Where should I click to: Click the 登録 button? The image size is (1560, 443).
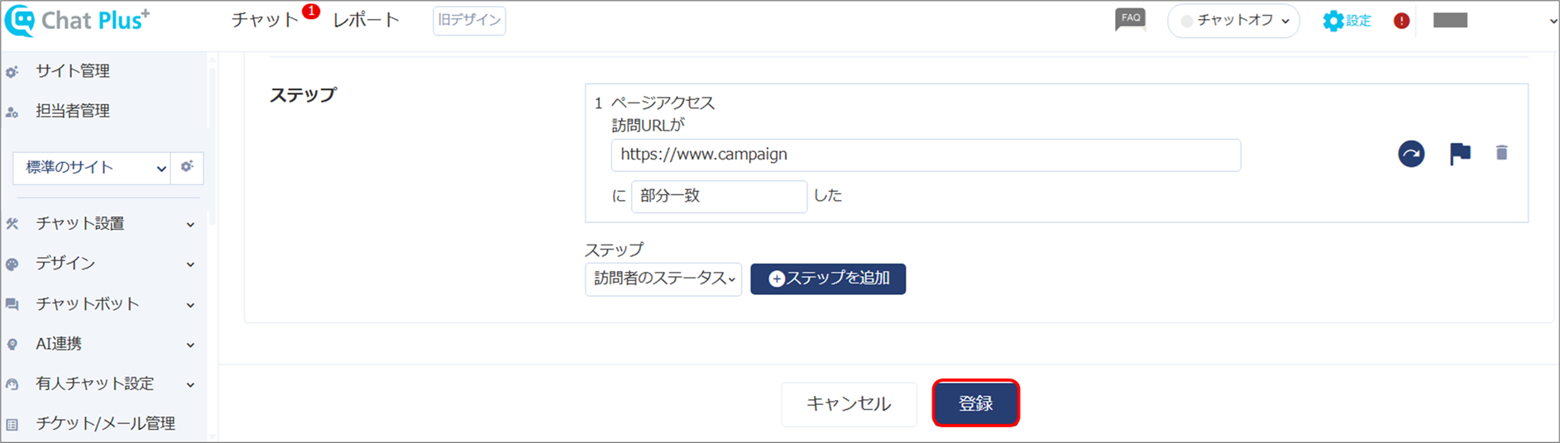[x=976, y=403]
